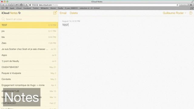Screen dimensions: 194x109
Task: Open the help question mark icon
Action: click(191, 13)
